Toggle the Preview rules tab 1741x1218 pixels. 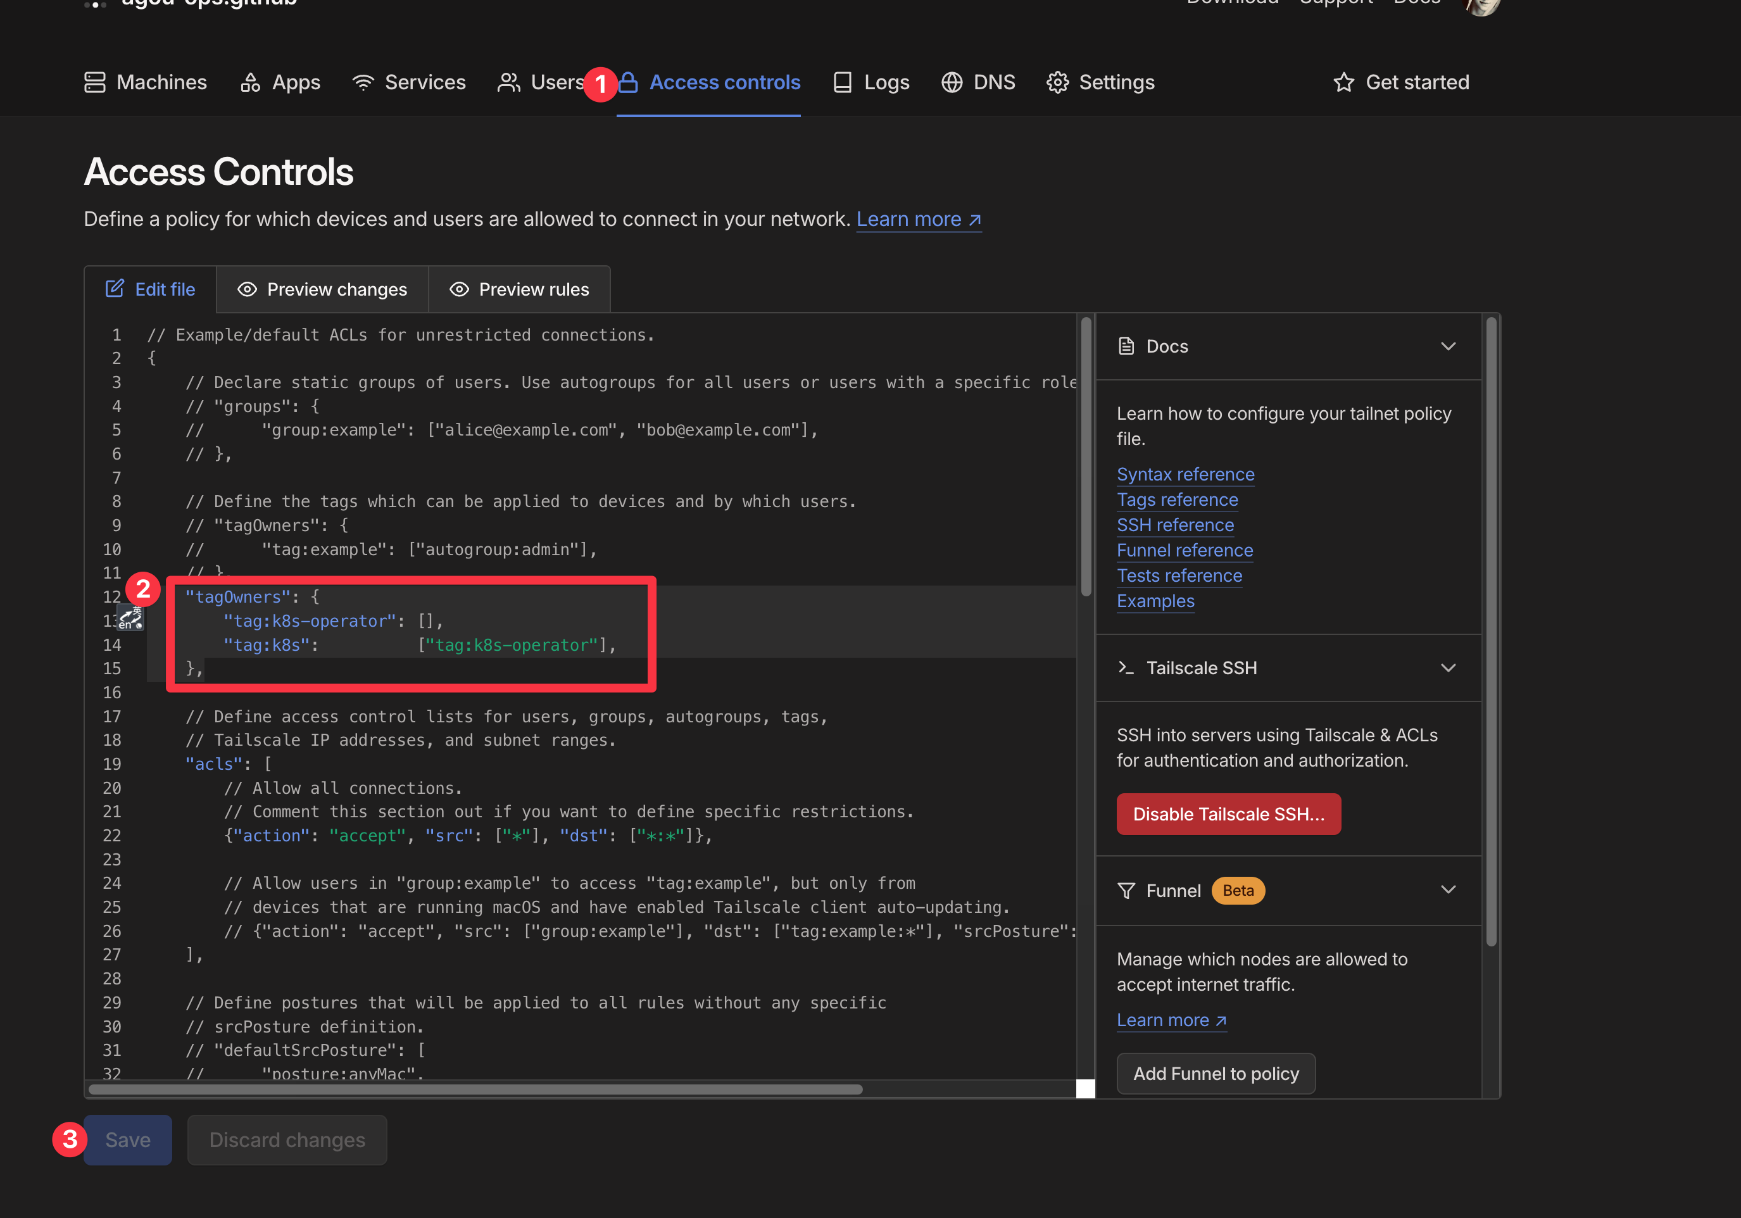coord(519,288)
